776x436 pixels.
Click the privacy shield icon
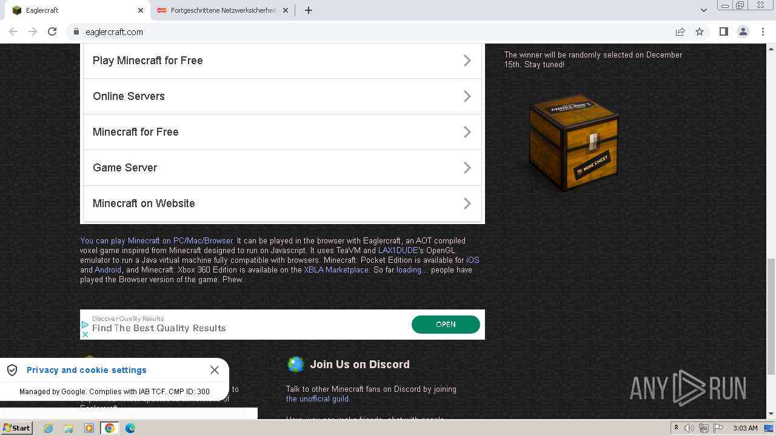click(12, 370)
